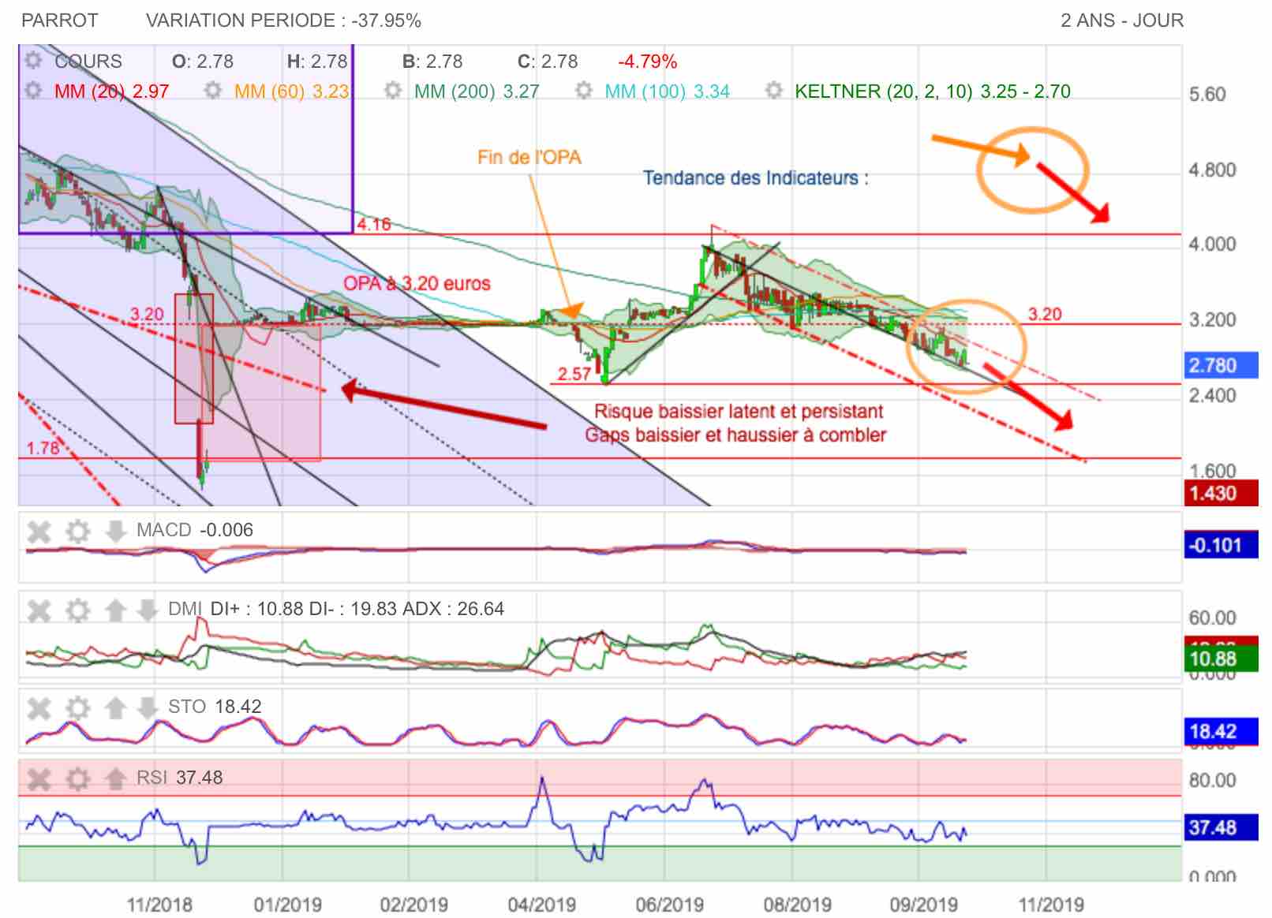The image size is (1272, 918).
Task: Open settings gear for MM (20)
Action: pyautogui.click(x=33, y=91)
